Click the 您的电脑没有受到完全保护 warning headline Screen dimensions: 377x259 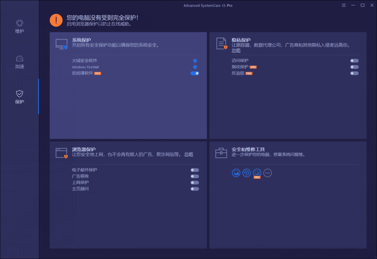(x=102, y=18)
